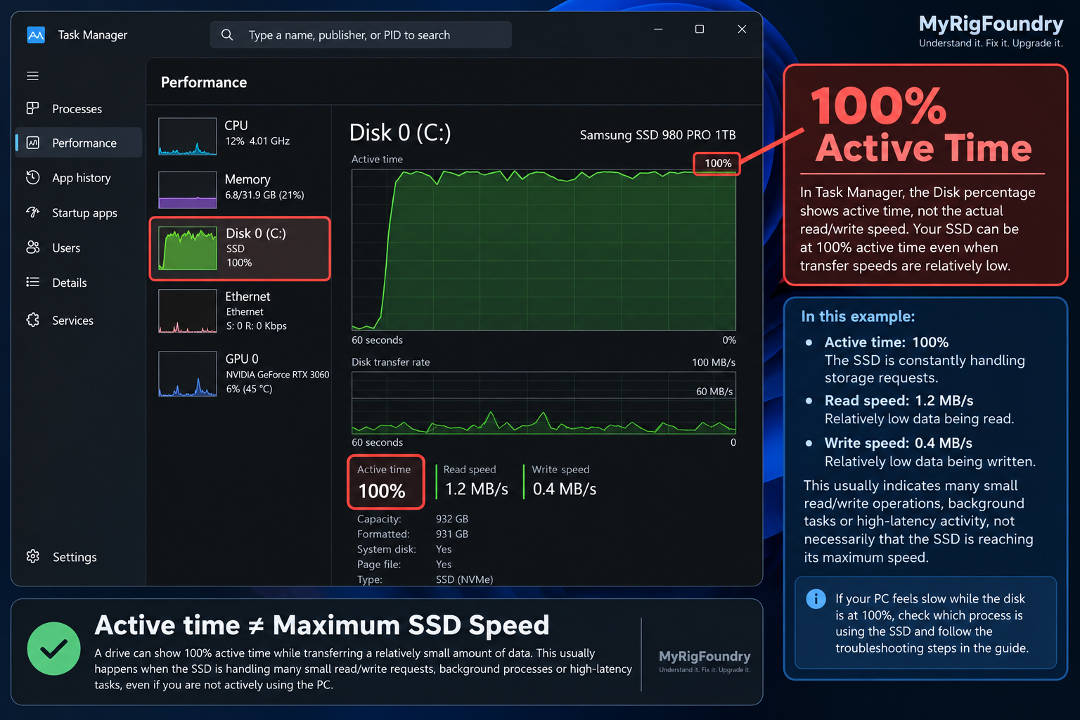Click the Read speed 1.2 MB/s value
Viewport: 1080px width, 720px height.
[476, 489]
